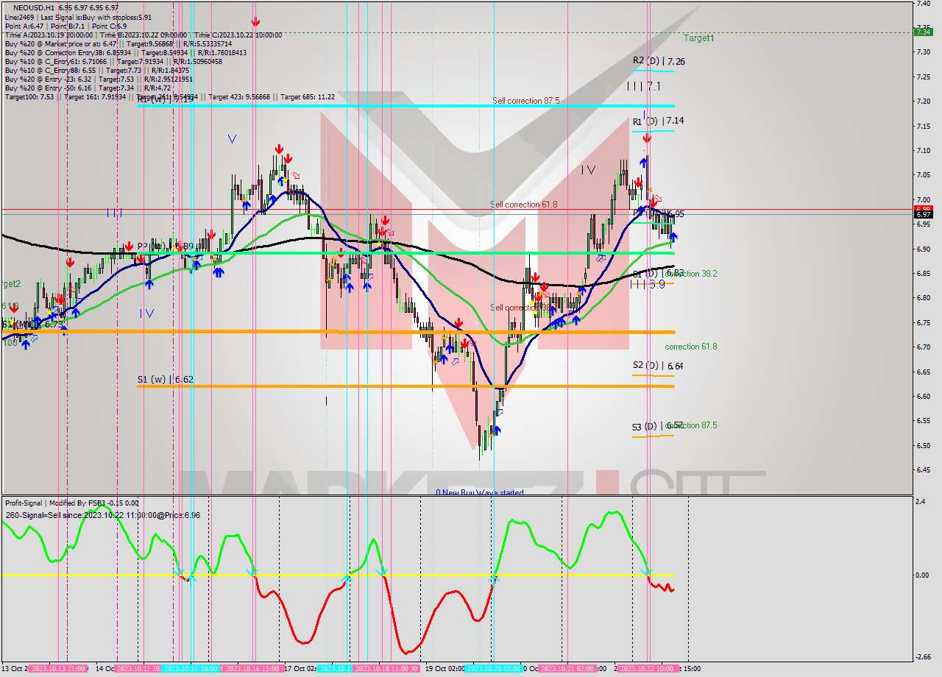The width and height of the screenshot is (942, 677).
Task: Click the 2023.10.18 11:00 time marker
Action: 387,669
